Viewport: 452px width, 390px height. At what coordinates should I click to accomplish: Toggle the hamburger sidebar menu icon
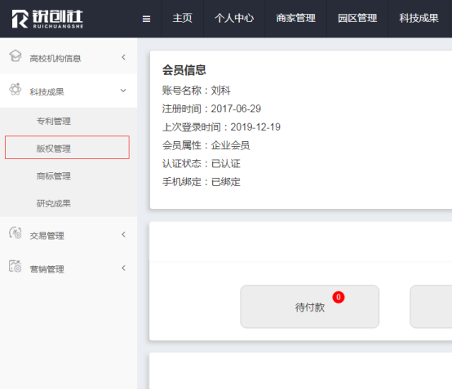146,19
